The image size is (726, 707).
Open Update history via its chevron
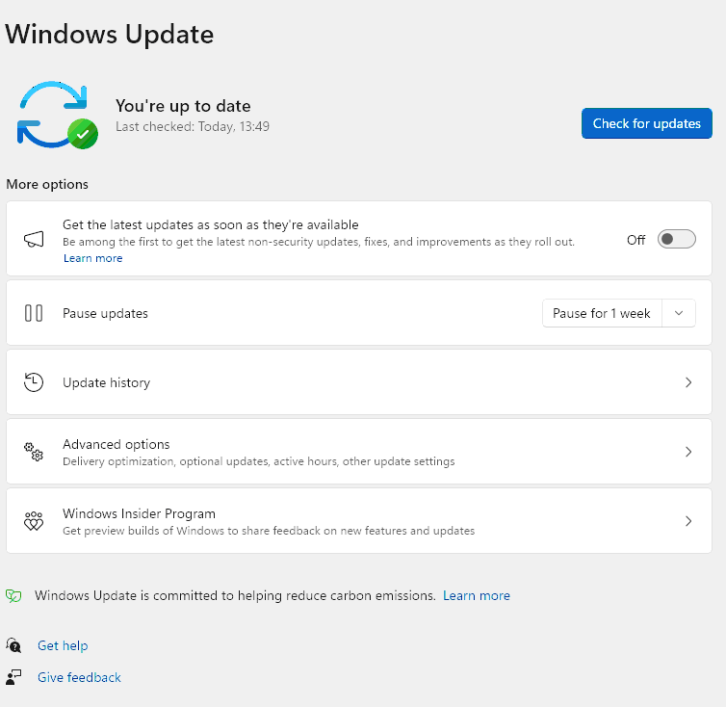(x=688, y=382)
